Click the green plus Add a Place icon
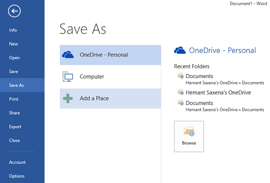 click(x=68, y=98)
